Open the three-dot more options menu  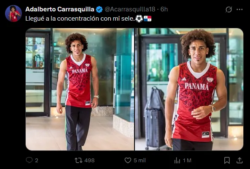(x=239, y=9)
